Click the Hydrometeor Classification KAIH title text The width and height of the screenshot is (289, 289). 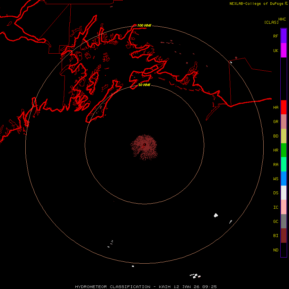[146, 287]
